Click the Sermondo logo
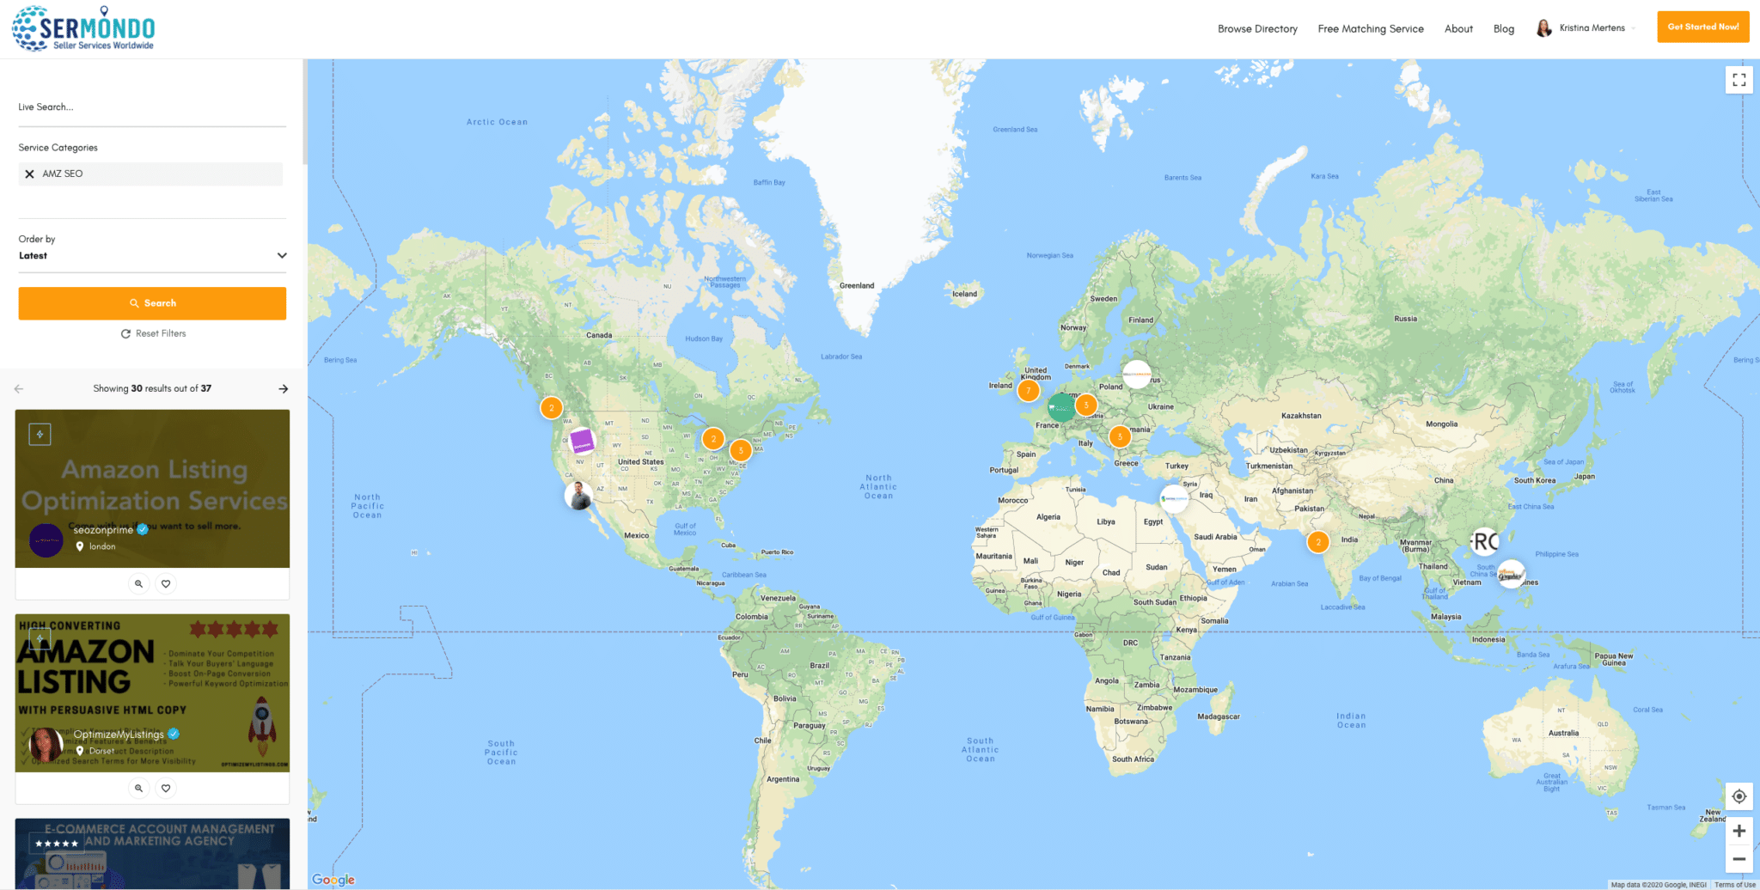 [83, 28]
